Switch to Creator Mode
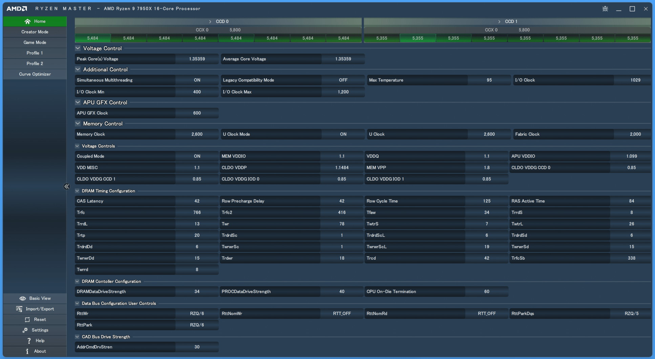Viewport: 655px width, 359px height. (x=35, y=32)
